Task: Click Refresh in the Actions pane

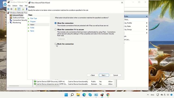Action: (125, 36)
